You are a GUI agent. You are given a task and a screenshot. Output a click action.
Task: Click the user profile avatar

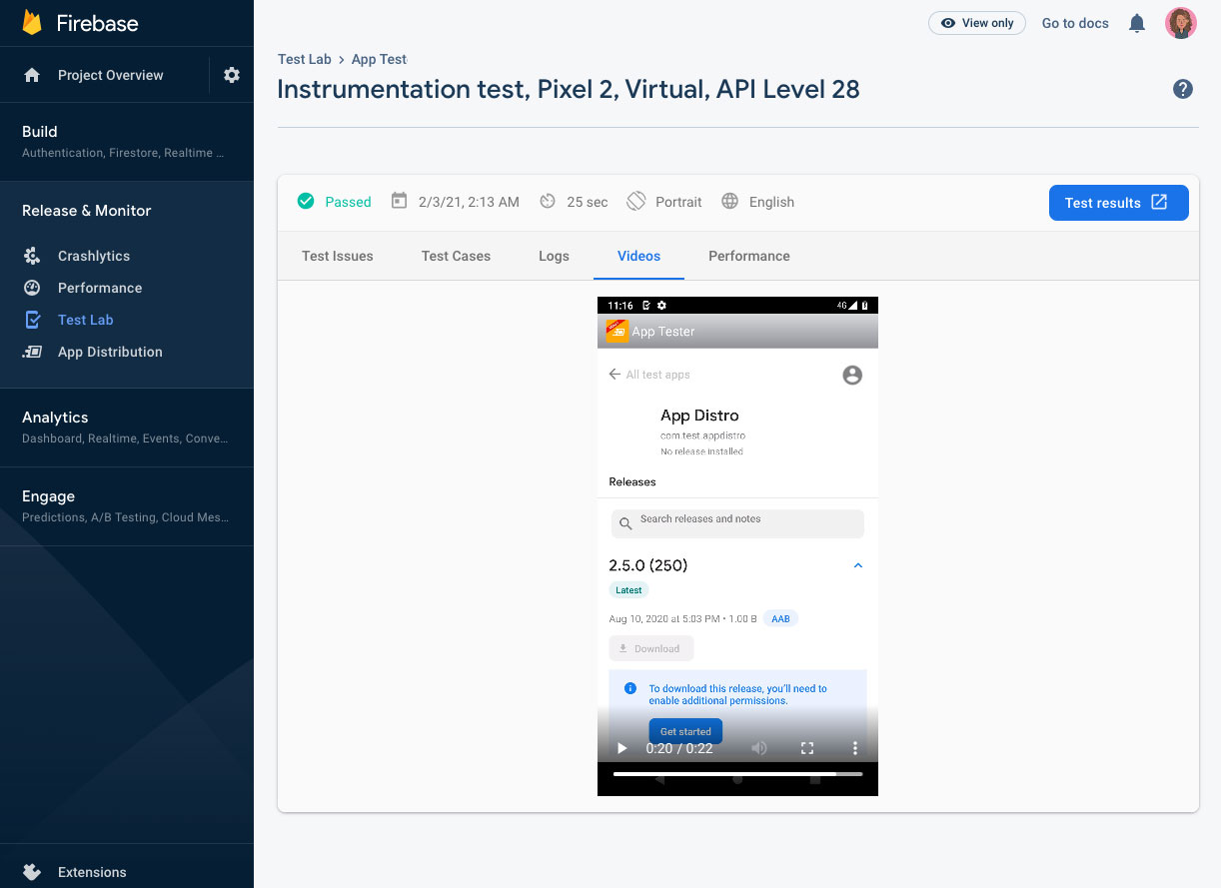point(1181,23)
